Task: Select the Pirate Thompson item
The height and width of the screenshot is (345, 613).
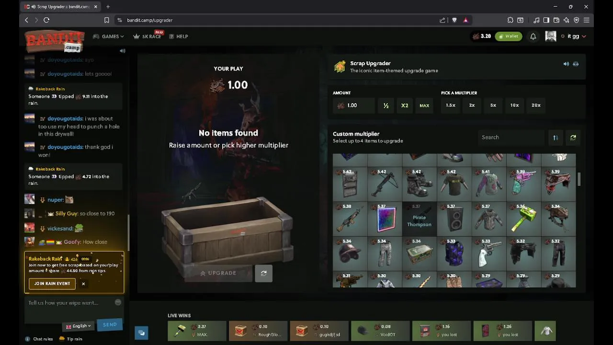Action: tap(420, 218)
